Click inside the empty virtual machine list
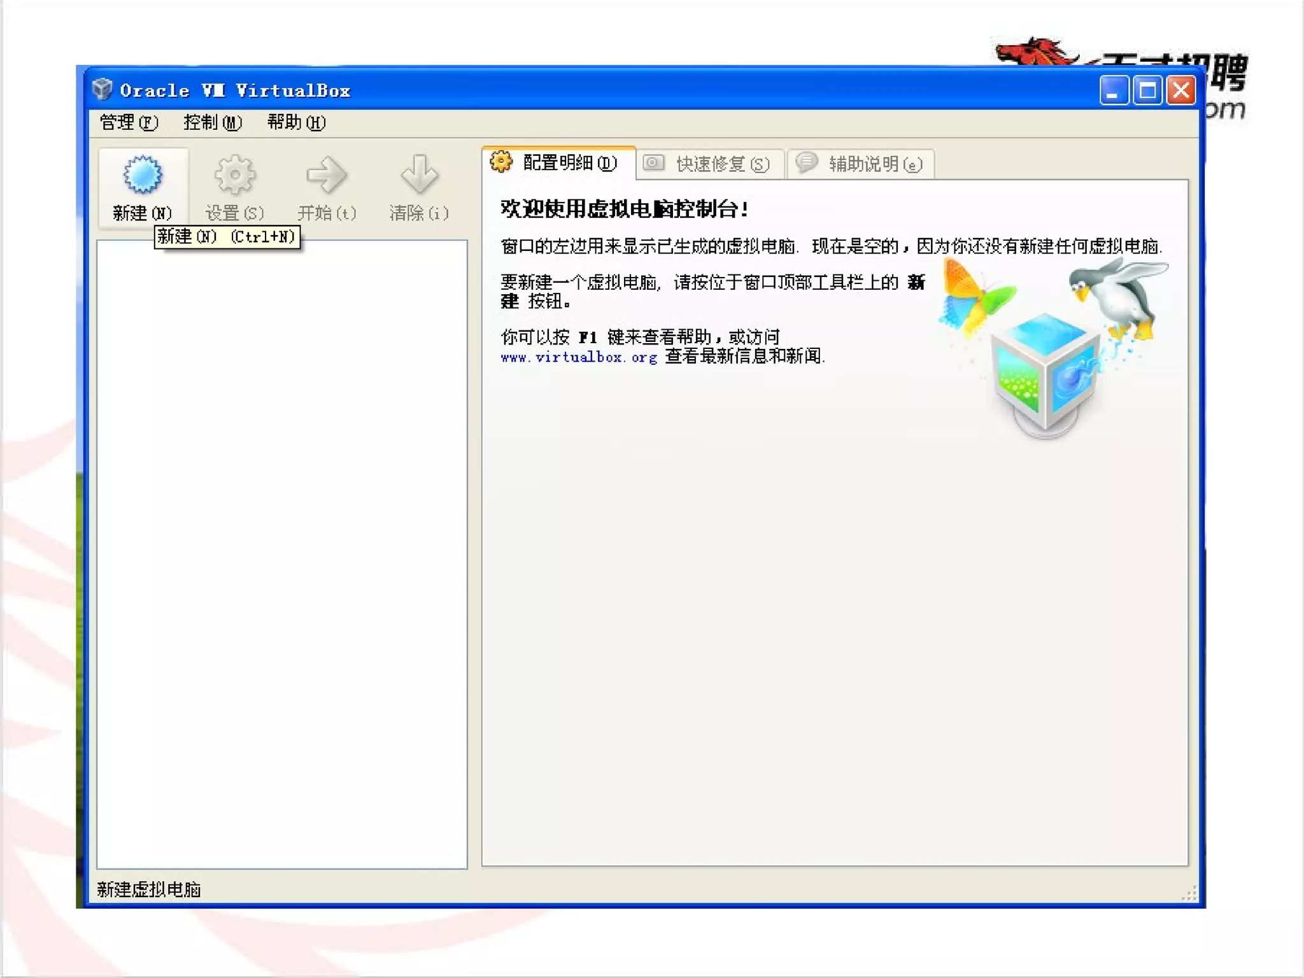 (281, 554)
